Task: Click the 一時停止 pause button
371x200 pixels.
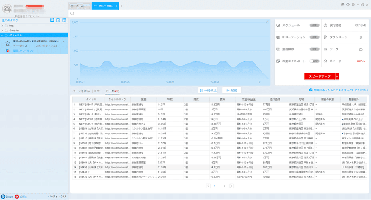Action: 208,90
